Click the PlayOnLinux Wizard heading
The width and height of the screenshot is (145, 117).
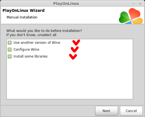pyautogui.click(x=23, y=10)
